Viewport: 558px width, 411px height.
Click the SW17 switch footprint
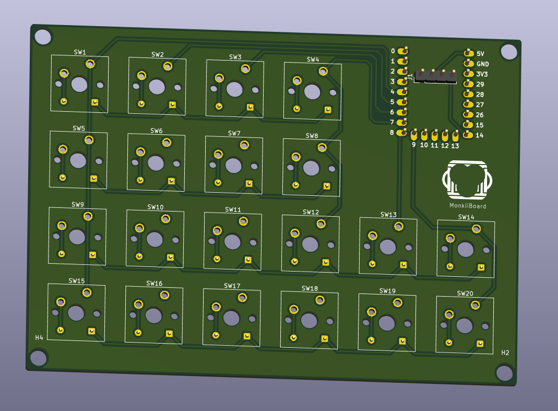232,318
